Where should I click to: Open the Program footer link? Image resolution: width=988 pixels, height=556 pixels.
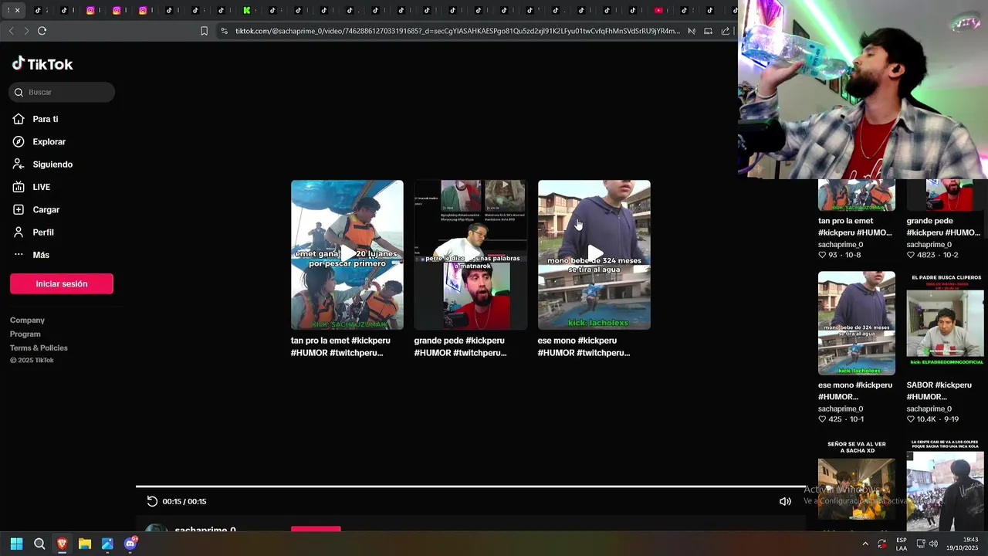point(25,334)
